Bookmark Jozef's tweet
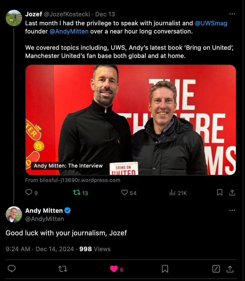The height and width of the screenshot is (281, 245). 219,193
